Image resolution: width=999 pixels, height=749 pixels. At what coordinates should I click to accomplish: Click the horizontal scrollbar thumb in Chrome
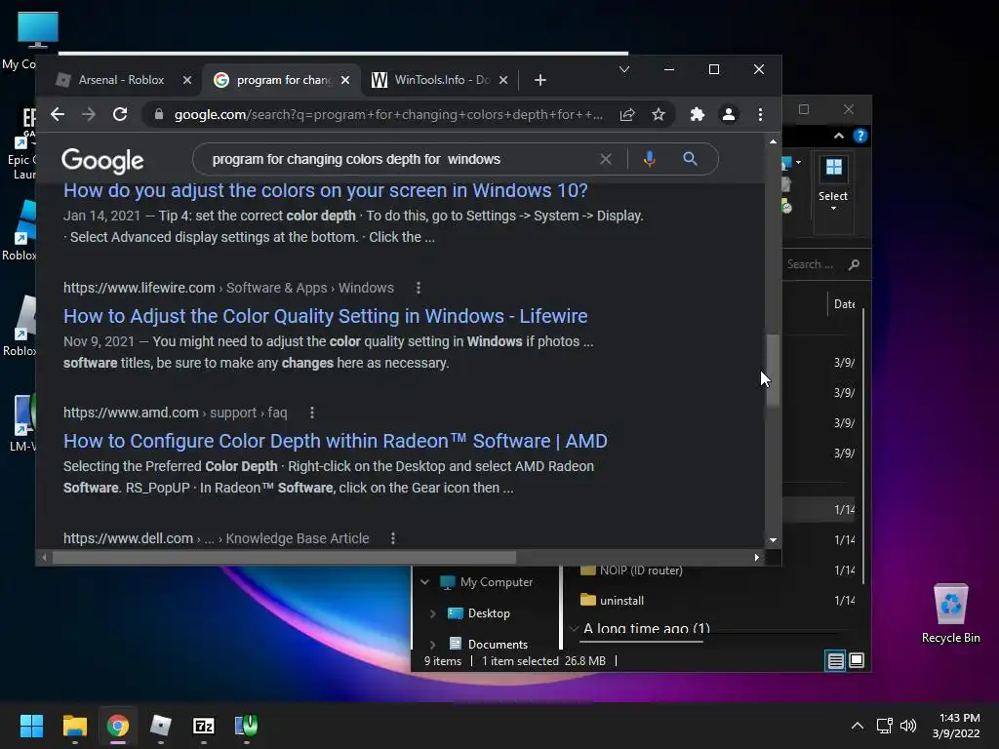click(284, 558)
